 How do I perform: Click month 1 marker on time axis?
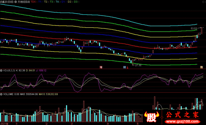pos(17,124)
